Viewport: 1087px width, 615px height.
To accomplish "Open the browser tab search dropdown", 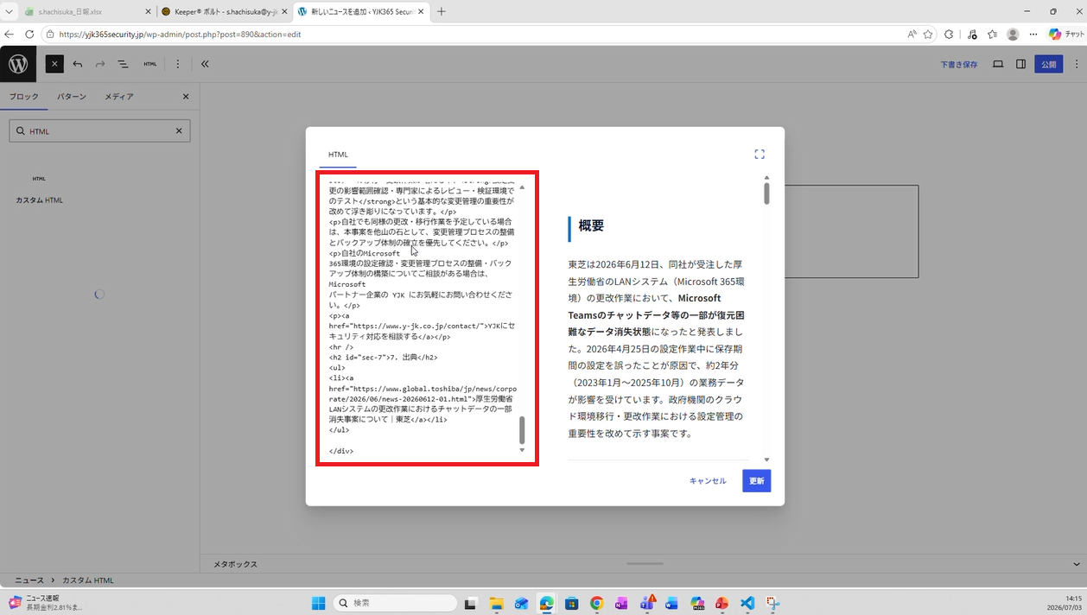I will 9,12.
